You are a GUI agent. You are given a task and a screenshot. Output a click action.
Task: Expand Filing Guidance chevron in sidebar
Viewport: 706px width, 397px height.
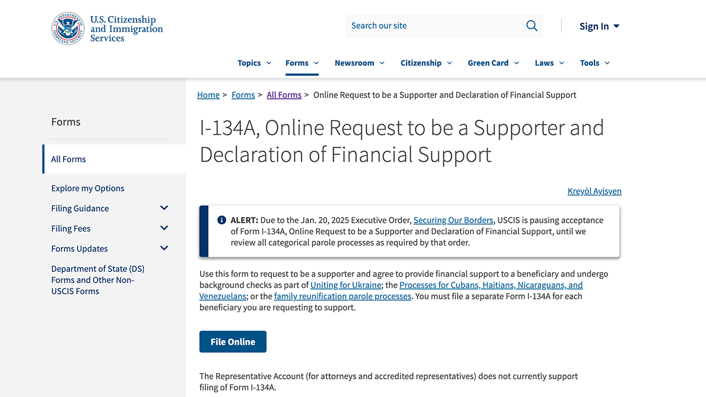pyautogui.click(x=164, y=208)
